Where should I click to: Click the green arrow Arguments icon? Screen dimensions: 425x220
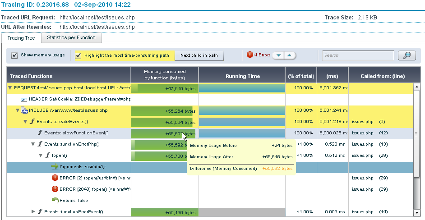click(x=55, y=167)
